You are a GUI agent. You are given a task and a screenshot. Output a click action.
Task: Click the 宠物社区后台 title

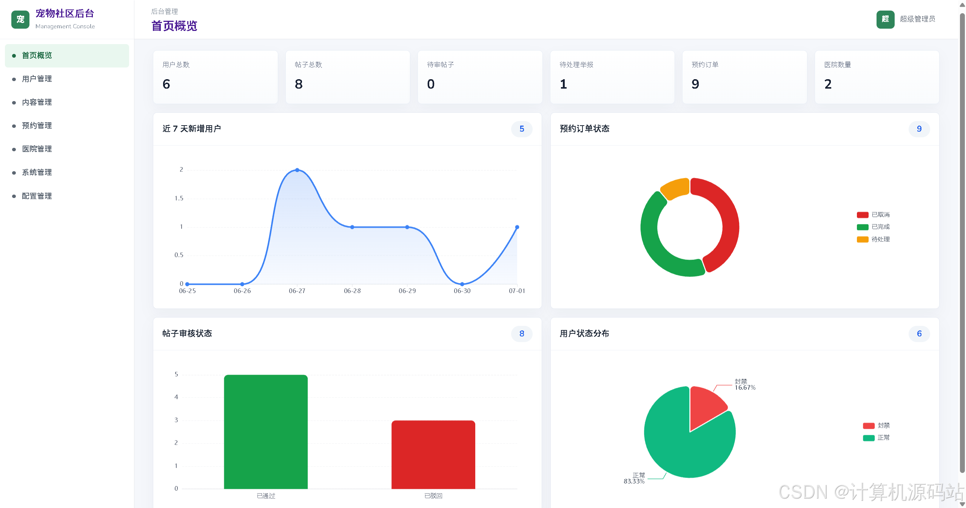65,14
